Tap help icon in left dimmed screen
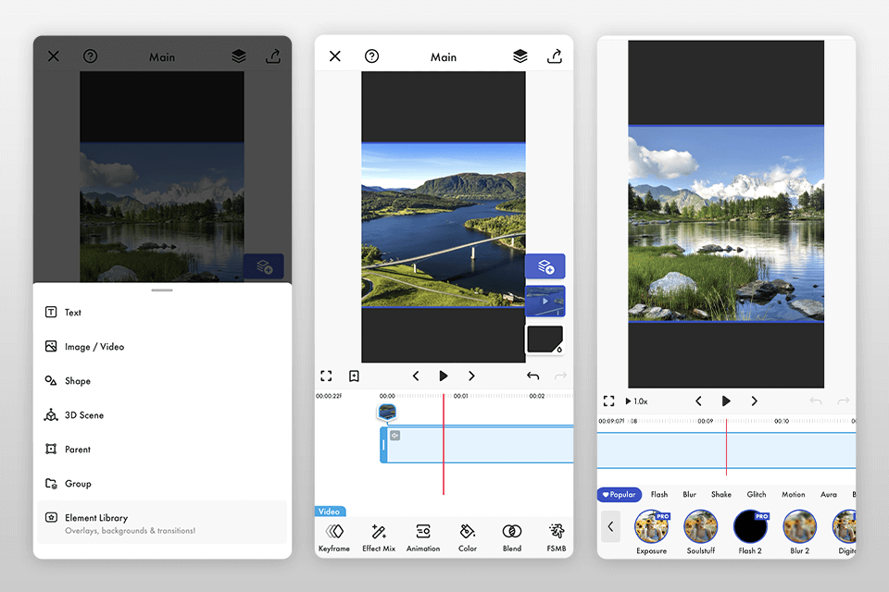Viewport: 889px width, 592px height. [90, 56]
